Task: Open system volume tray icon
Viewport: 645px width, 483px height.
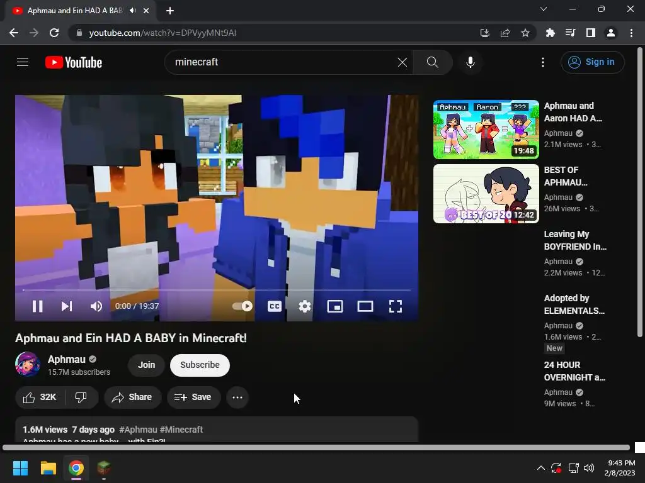Action: click(589, 468)
